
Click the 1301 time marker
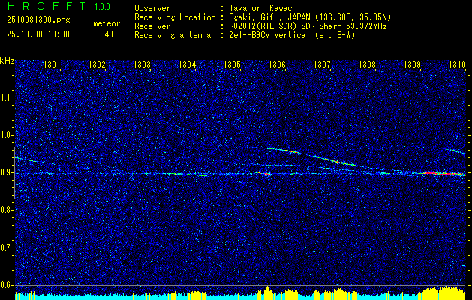click(52, 64)
